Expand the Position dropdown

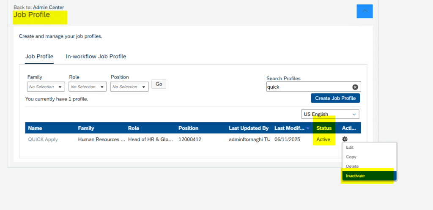click(129, 87)
